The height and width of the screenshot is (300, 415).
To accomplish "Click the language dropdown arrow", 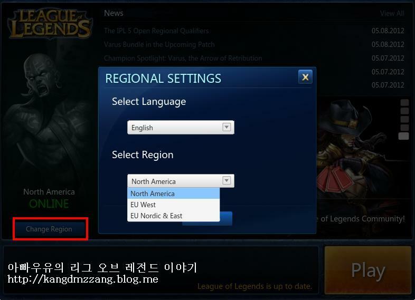I will coord(227,127).
